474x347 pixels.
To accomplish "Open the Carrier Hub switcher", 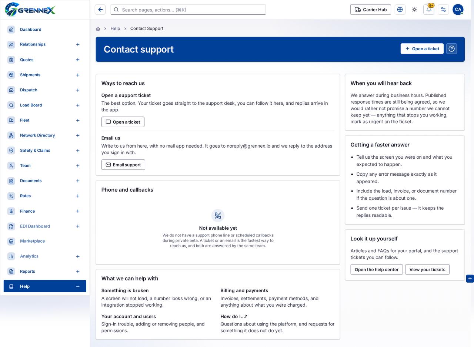I will 371,10.
